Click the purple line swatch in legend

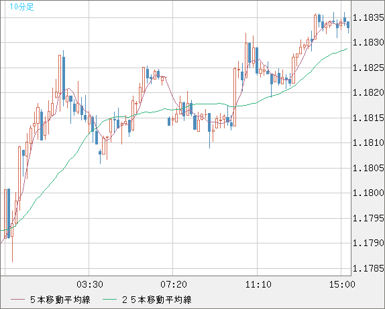(17, 300)
